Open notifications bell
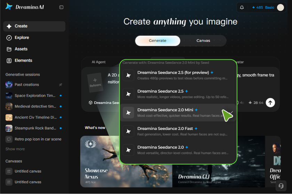Screen dimensions: 292x194 (242, 7)
